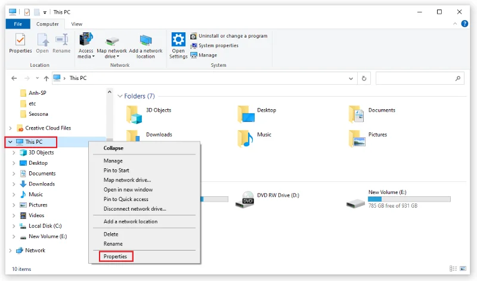Screen dimensions: 477x281
Task: Click the refresh button
Action: tap(364, 79)
